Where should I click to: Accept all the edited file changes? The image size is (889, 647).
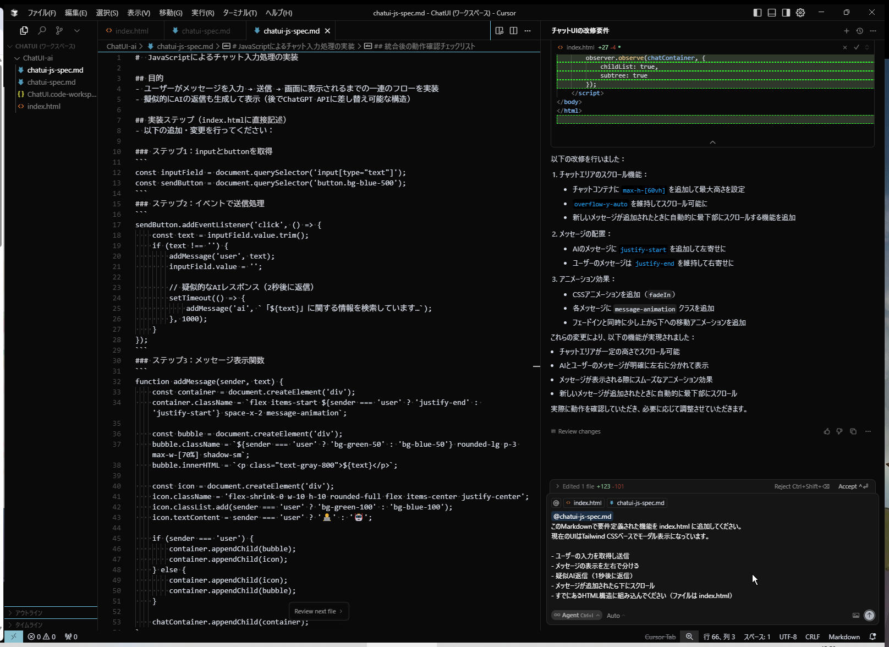[852, 486]
